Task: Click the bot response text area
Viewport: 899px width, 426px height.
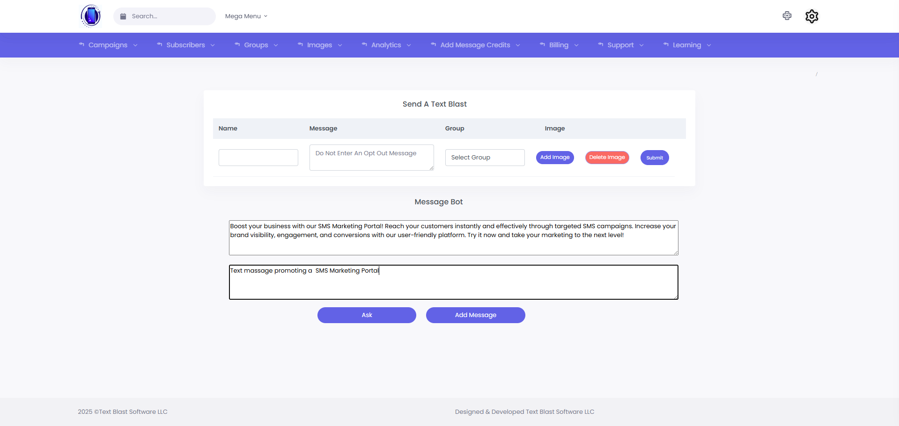Action: click(454, 238)
